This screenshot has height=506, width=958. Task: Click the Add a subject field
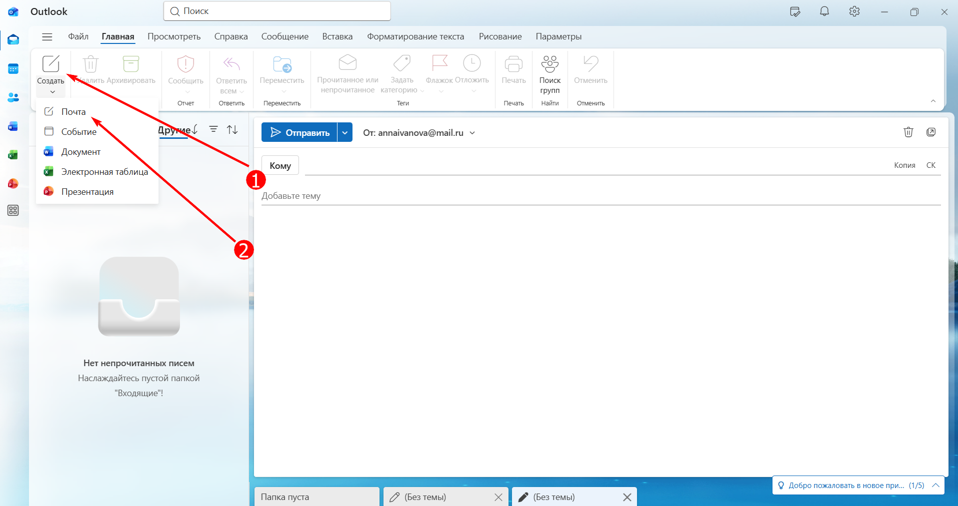point(601,196)
